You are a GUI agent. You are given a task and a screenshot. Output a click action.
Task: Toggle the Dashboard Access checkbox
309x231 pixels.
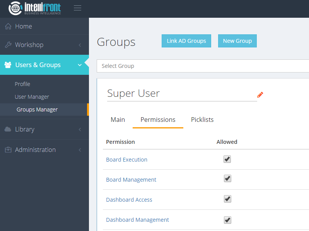(227, 199)
